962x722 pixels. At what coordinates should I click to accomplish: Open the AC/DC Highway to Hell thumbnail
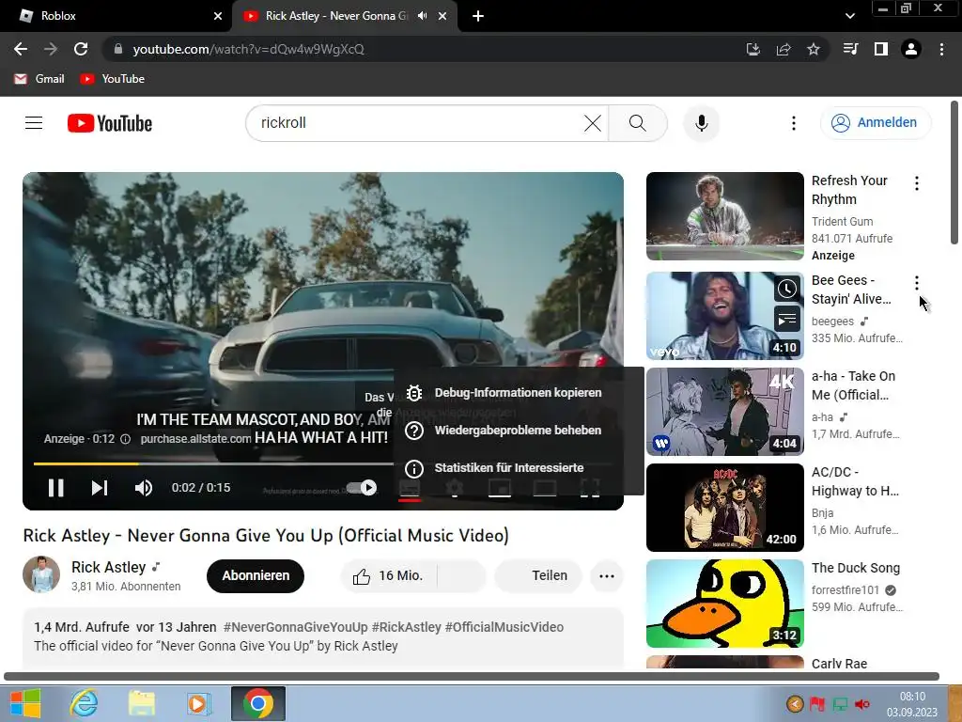[x=724, y=507]
